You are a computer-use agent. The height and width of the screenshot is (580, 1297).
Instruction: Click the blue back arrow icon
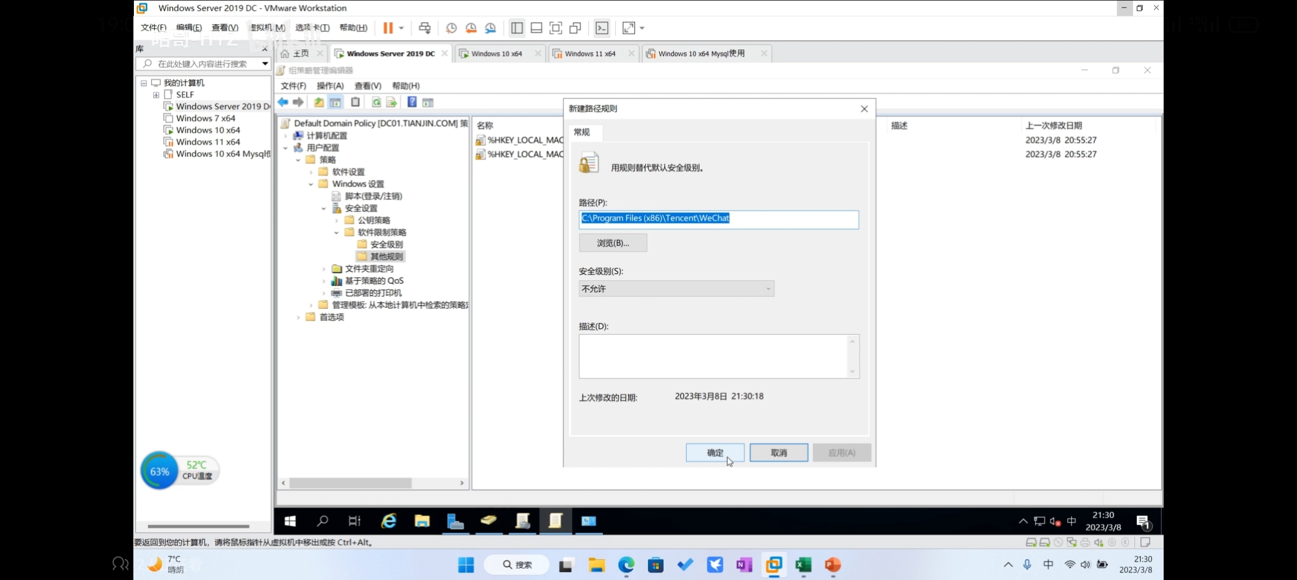pos(283,102)
